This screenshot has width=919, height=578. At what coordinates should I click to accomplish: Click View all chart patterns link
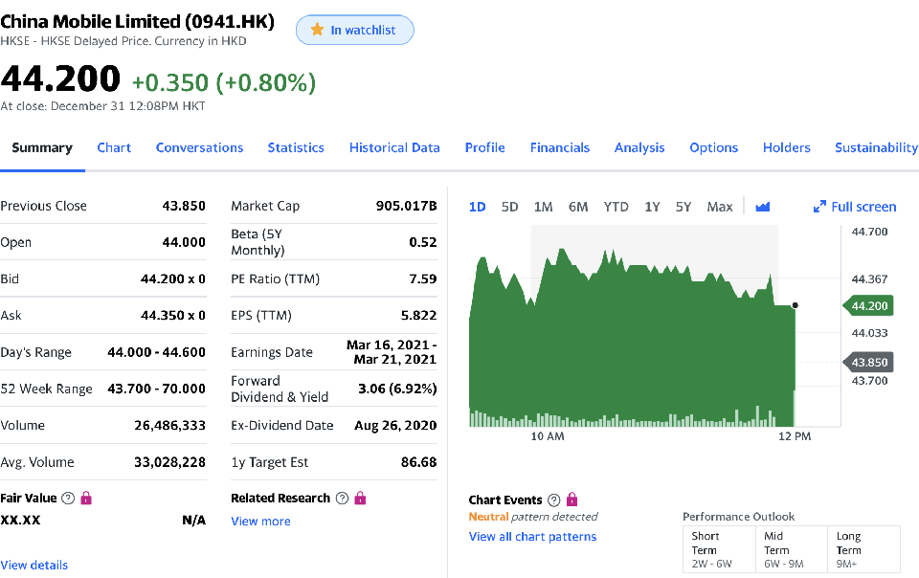[532, 537]
